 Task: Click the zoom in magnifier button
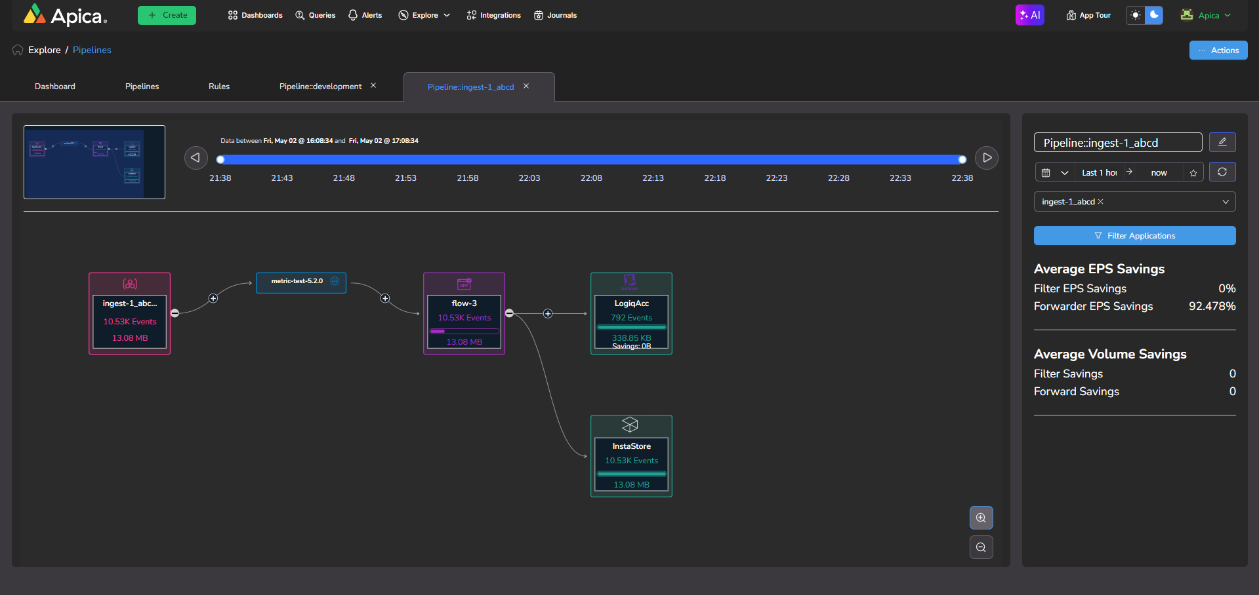click(x=981, y=518)
